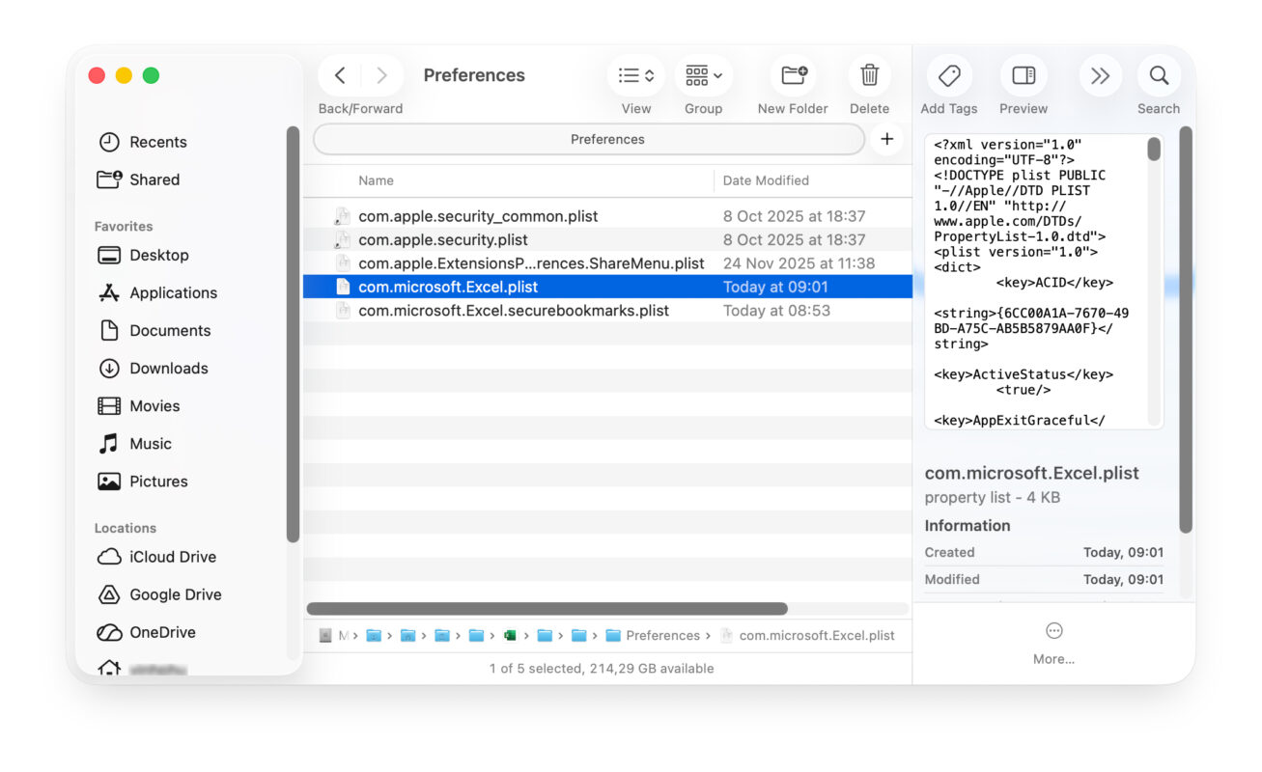Open Desktop in the sidebar
The image size is (1262, 772).
159,255
